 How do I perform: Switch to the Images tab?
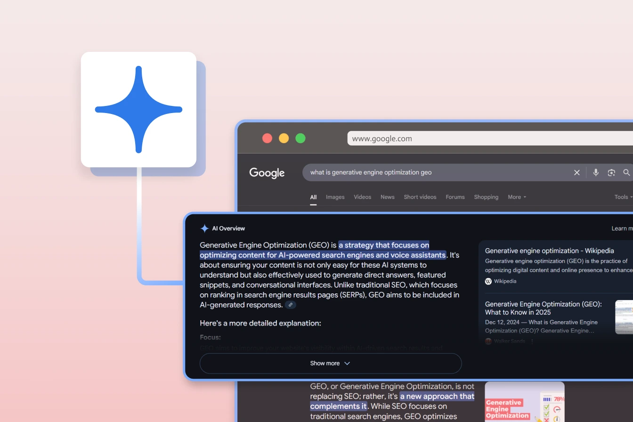[335, 197]
